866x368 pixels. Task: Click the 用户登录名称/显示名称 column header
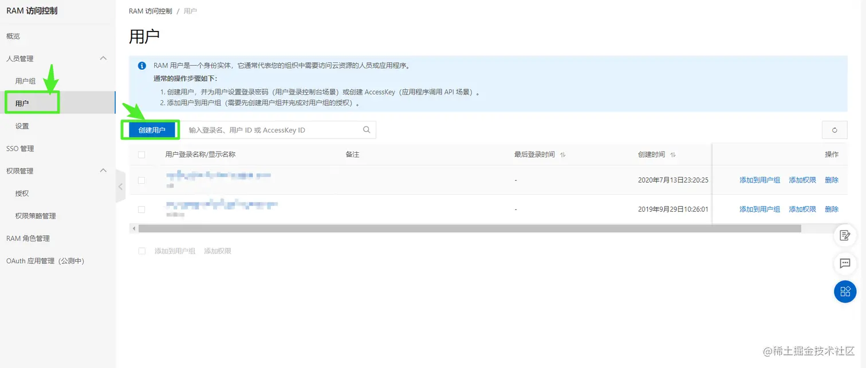point(200,155)
